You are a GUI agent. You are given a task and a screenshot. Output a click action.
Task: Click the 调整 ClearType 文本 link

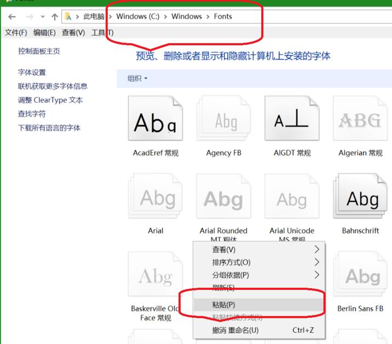coord(50,100)
